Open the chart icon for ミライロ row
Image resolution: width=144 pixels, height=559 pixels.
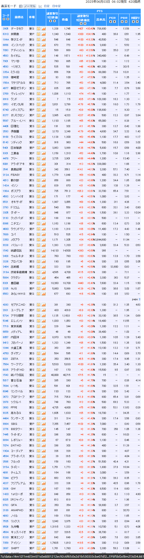pos(43,72)
